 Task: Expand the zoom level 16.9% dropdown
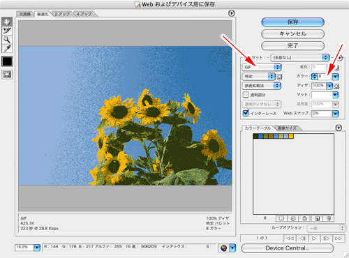[x=37, y=248]
